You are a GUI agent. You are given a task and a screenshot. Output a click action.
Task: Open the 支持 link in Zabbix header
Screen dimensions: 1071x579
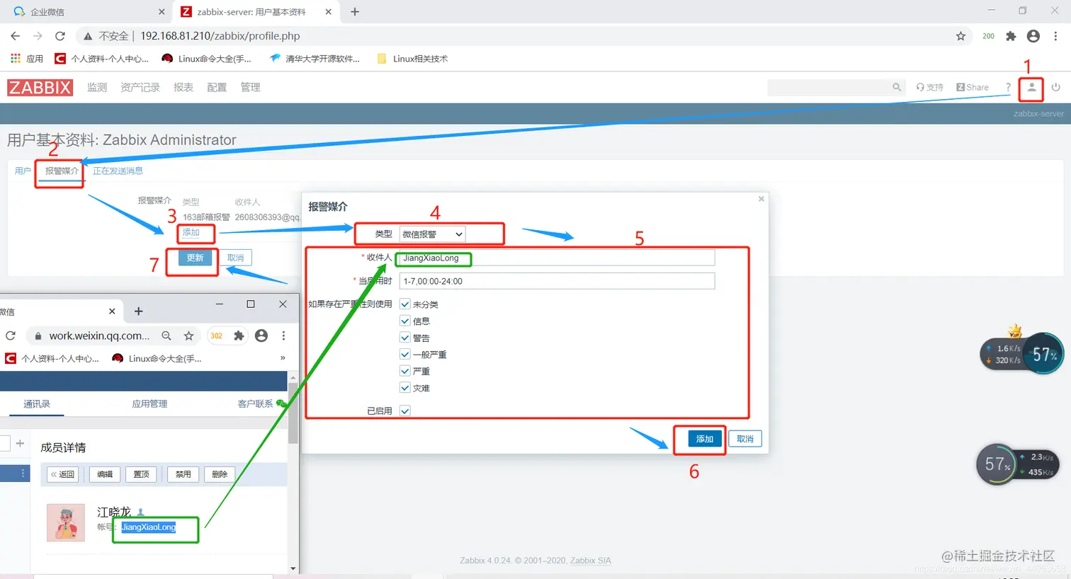(930, 87)
